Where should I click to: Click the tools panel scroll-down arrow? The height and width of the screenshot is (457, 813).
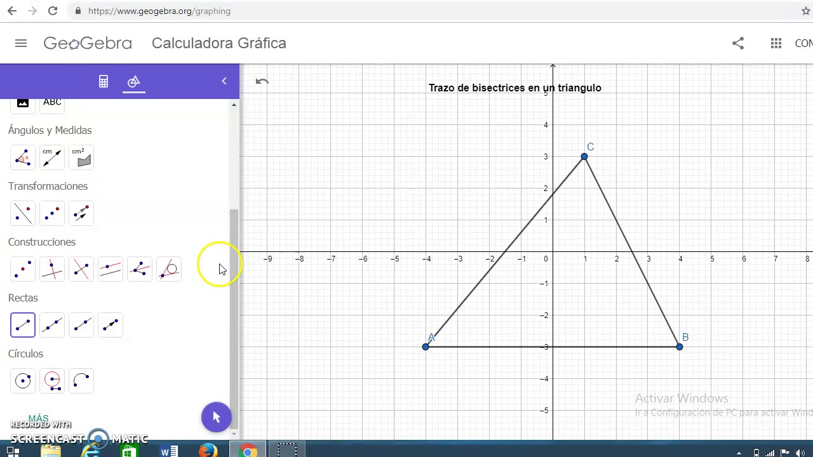(234, 434)
